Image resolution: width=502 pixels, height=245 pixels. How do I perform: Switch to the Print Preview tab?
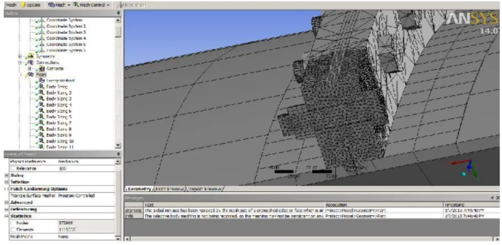(x=170, y=189)
